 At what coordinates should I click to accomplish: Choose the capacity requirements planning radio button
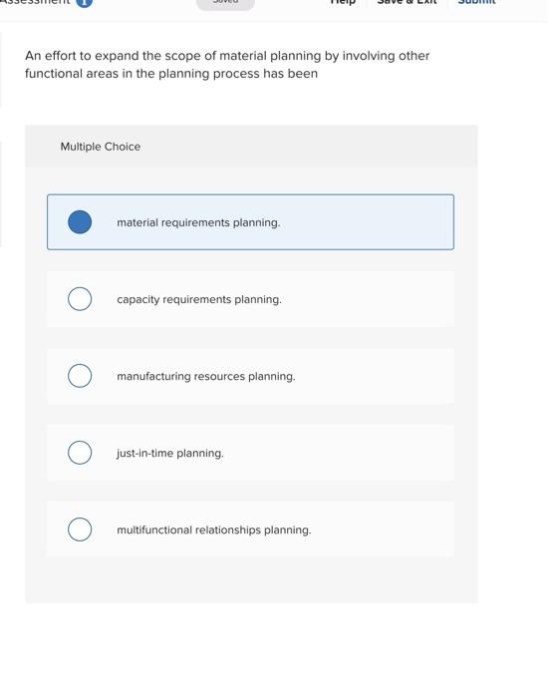(80, 299)
